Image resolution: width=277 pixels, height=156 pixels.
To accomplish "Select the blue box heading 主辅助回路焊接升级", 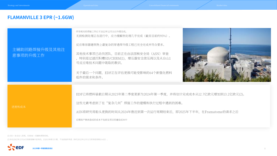I will click(x=39, y=52).
